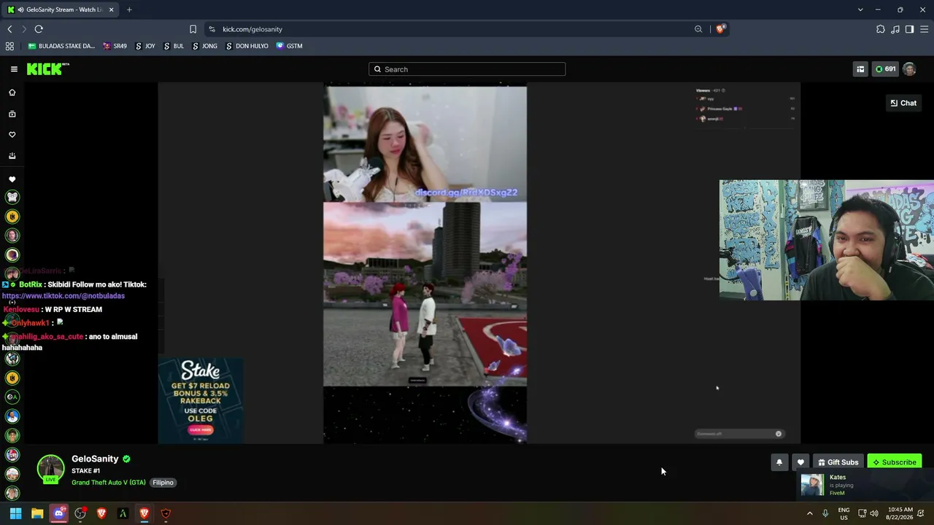Reload the kick.com page
This screenshot has height=525, width=934.
point(39,29)
